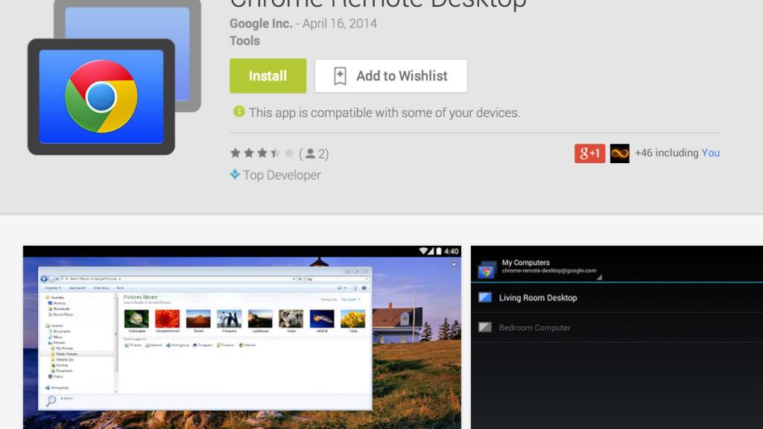Click the green compatibility info icon
The width and height of the screenshot is (763, 429).
pos(238,112)
